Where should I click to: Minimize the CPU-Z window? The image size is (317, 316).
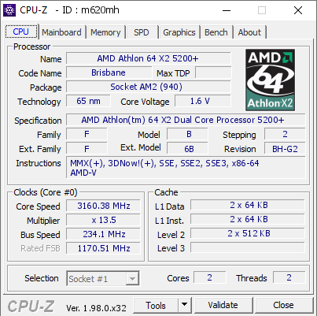pos(227,10)
